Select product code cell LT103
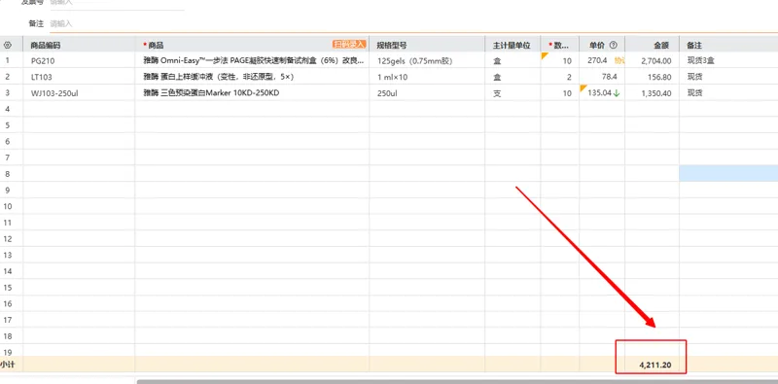 79,77
